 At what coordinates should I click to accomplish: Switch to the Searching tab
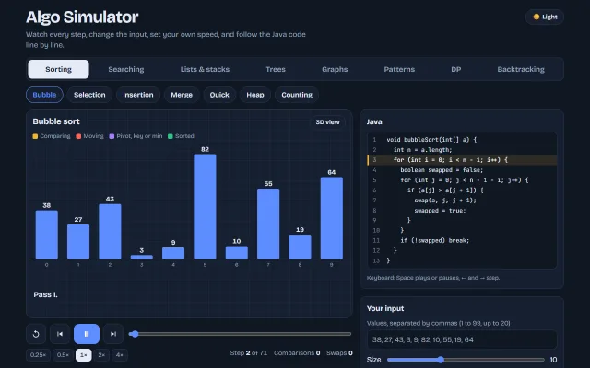tap(126, 69)
